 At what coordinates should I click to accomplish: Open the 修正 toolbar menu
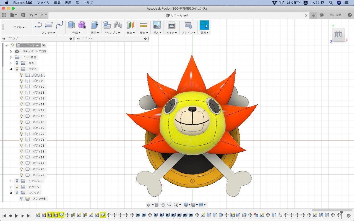click(95, 33)
